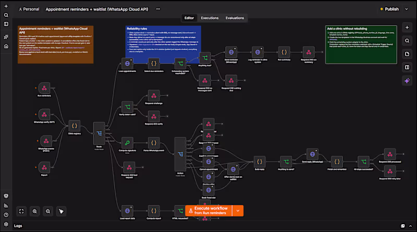Select the Run summary code node
417x232 pixels.
[284, 52]
